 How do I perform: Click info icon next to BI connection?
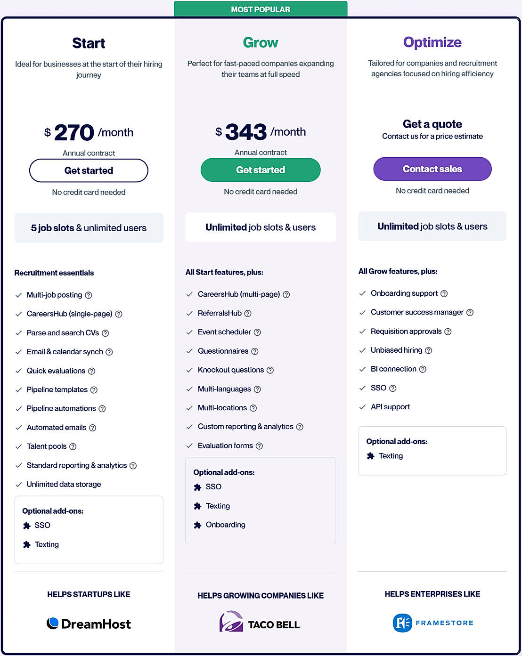point(423,369)
